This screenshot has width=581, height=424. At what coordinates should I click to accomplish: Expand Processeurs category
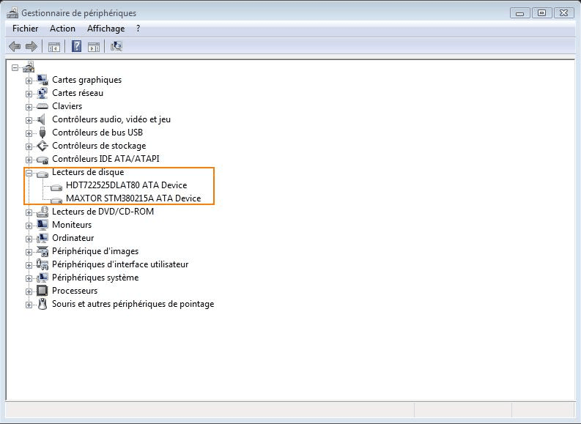(x=29, y=291)
